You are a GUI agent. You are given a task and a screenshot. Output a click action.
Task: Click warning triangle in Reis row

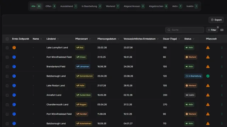(x=208, y=48)
